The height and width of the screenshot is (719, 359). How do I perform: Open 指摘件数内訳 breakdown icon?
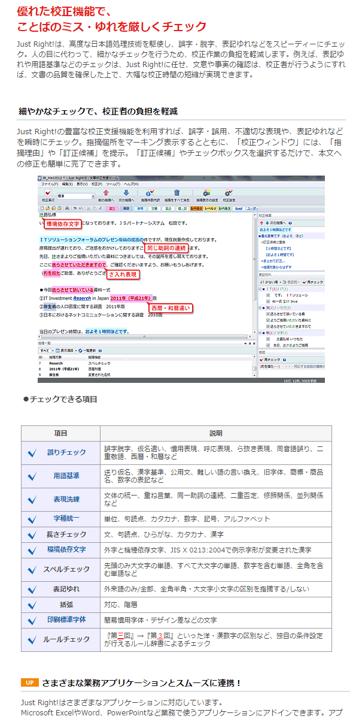151,195
